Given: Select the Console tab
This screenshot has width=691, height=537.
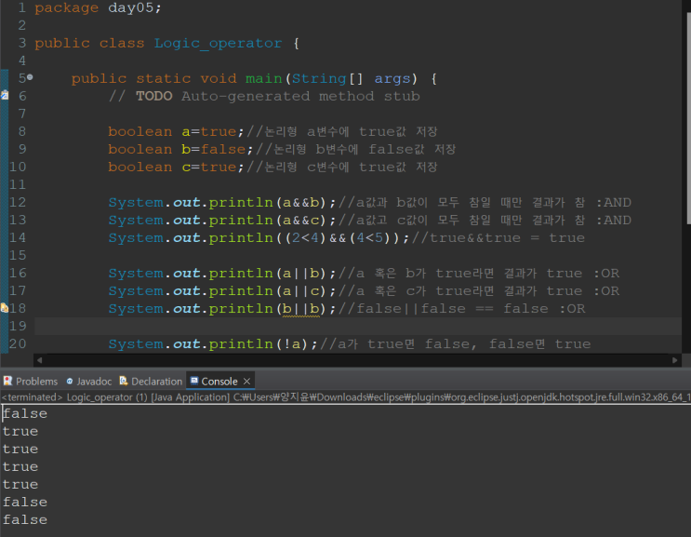Looking at the screenshot, I should pyautogui.click(x=219, y=382).
